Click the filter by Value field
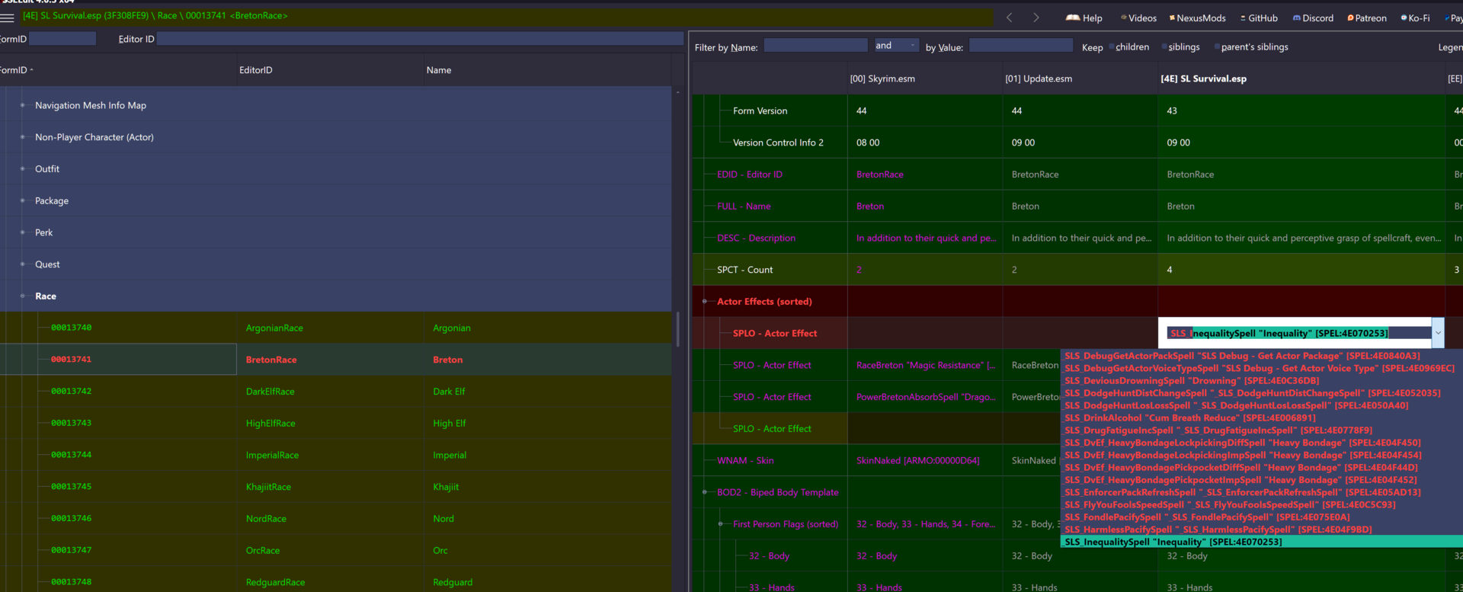 point(1020,46)
